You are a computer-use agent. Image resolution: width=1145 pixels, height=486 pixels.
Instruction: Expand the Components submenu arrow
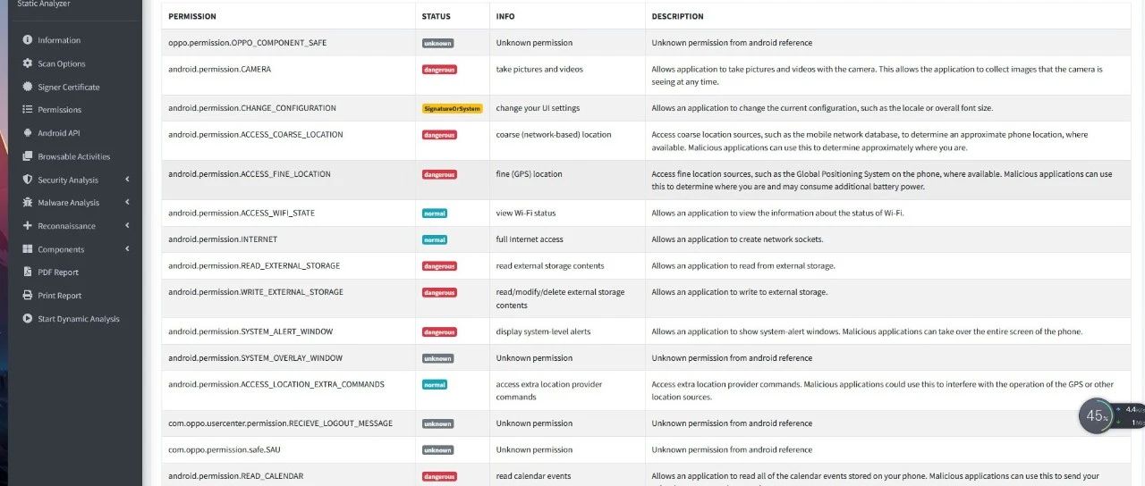click(x=127, y=249)
